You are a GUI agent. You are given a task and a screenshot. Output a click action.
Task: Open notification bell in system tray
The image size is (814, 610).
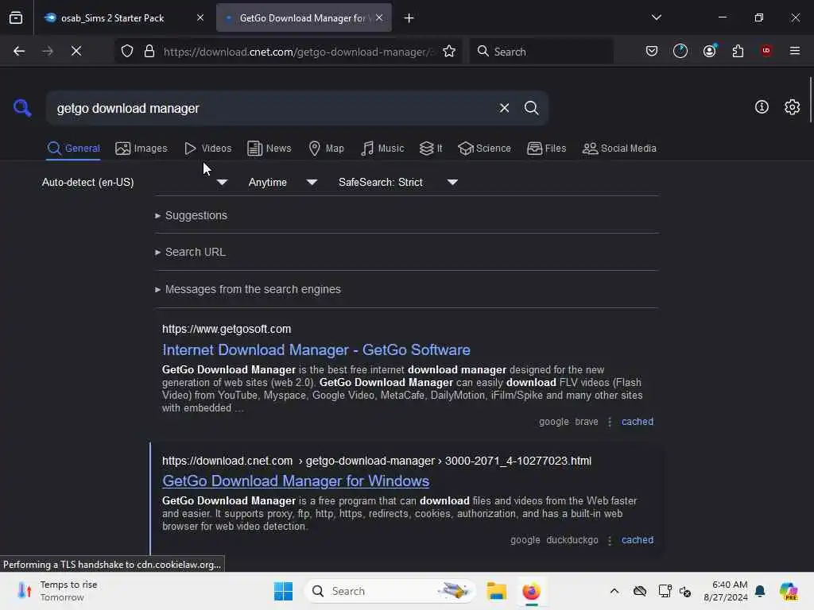coord(760,591)
